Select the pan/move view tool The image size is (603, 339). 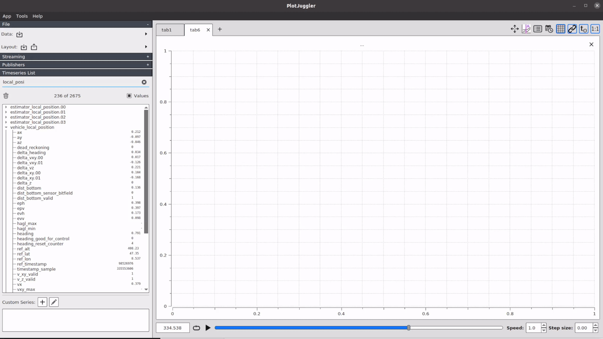pyautogui.click(x=515, y=29)
